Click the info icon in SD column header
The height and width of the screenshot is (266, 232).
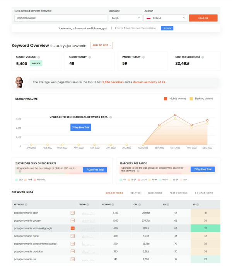click(x=198, y=204)
